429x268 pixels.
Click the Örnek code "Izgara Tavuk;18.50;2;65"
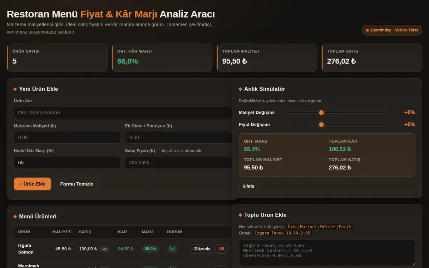(x=282, y=233)
